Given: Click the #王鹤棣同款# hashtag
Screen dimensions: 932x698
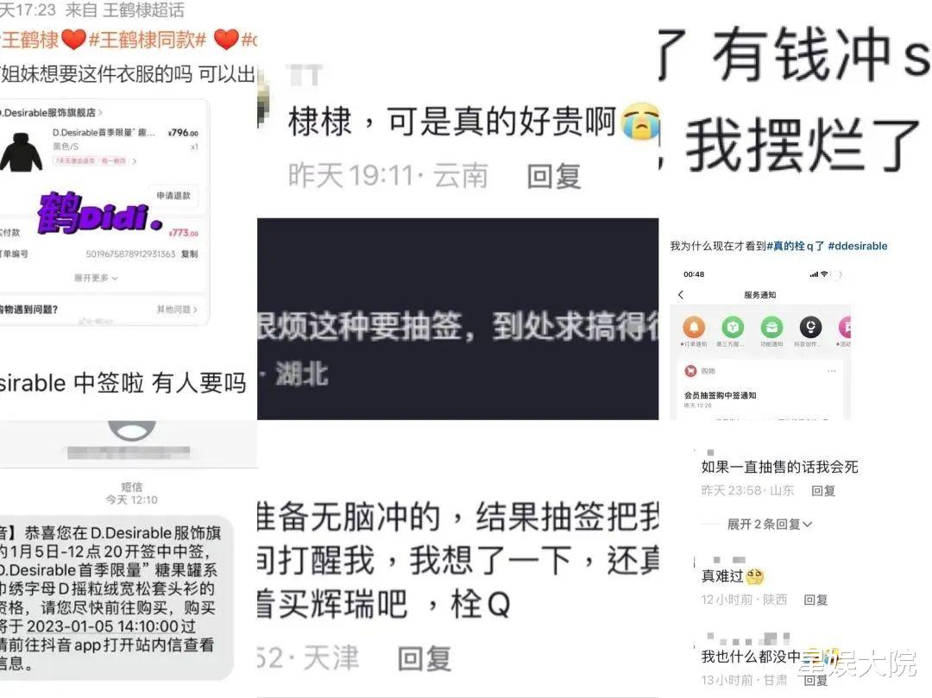Looking at the screenshot, I should coord(147,40).
